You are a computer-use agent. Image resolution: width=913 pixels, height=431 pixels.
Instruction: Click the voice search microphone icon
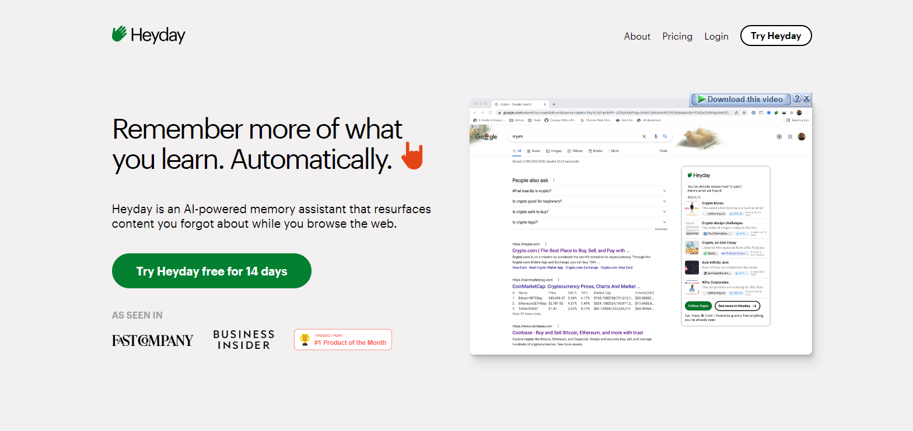pos(656,136)
